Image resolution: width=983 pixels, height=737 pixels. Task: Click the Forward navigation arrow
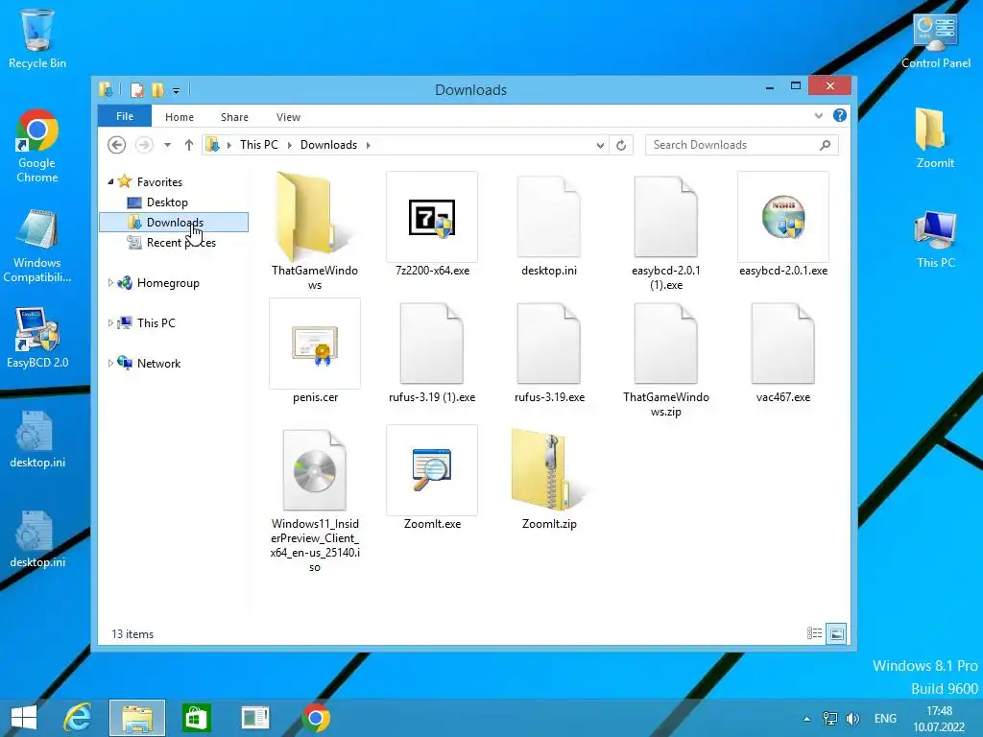click(x=144, y=145)
